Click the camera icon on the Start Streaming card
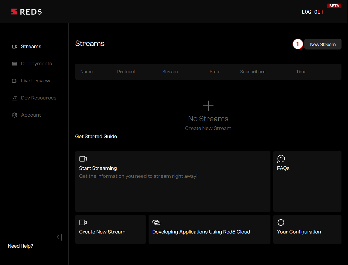 tap(83, 159)
